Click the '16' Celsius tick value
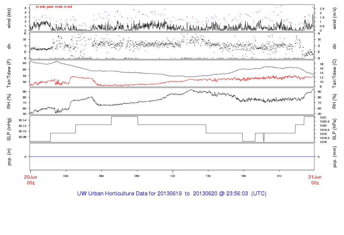Viewport: 344px width, 235px height. pyautogui.click(x=321, y=68)
